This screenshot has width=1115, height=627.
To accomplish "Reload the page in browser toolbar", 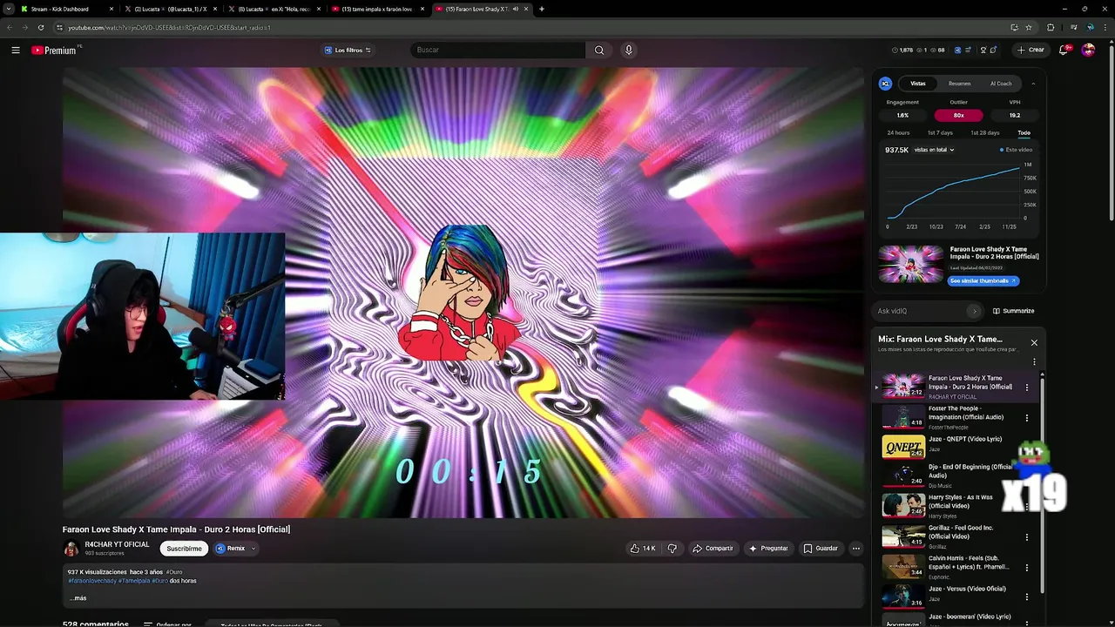I will tap(40, 27).
